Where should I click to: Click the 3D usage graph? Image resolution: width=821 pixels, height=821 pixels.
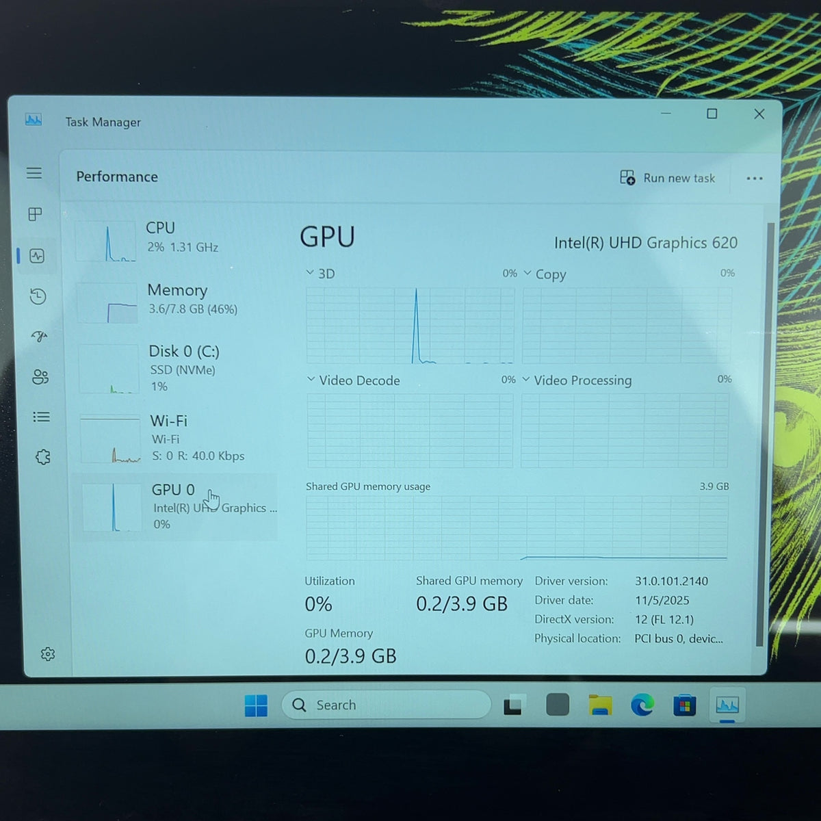(410, 326)
